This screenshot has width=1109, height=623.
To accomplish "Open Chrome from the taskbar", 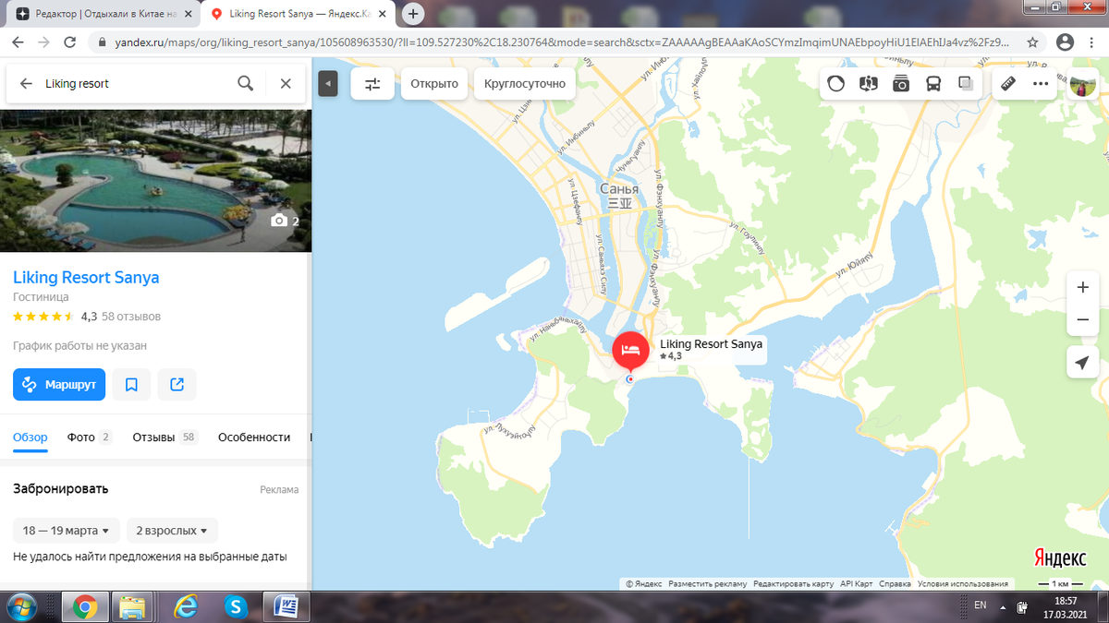I will pos(85,606).
